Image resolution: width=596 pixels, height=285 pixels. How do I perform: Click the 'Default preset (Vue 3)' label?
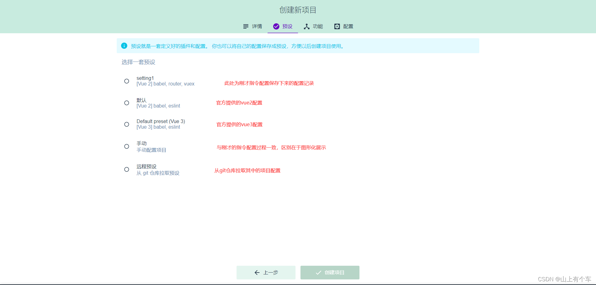(161, 121)
